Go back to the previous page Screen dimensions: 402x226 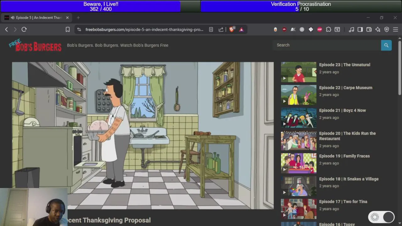[x=6, y=29]
